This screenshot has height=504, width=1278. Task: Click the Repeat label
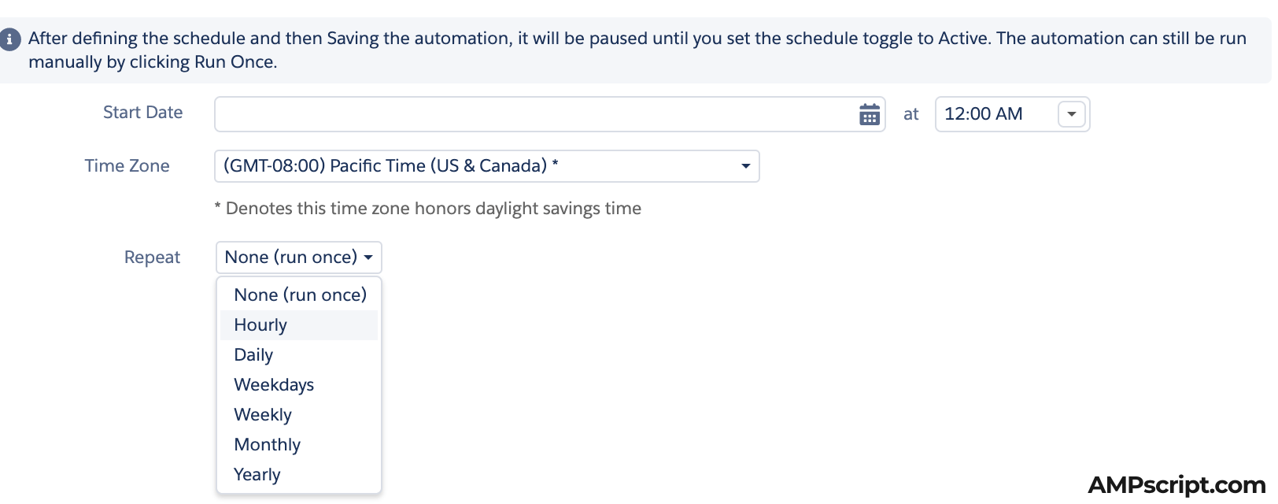pos(152,257)
